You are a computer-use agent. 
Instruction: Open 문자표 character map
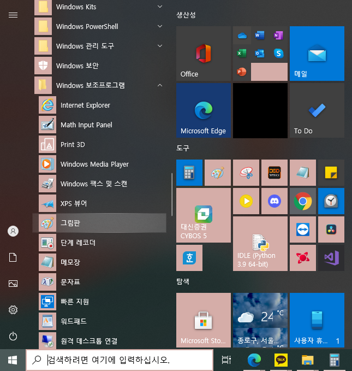coord(99,282)
